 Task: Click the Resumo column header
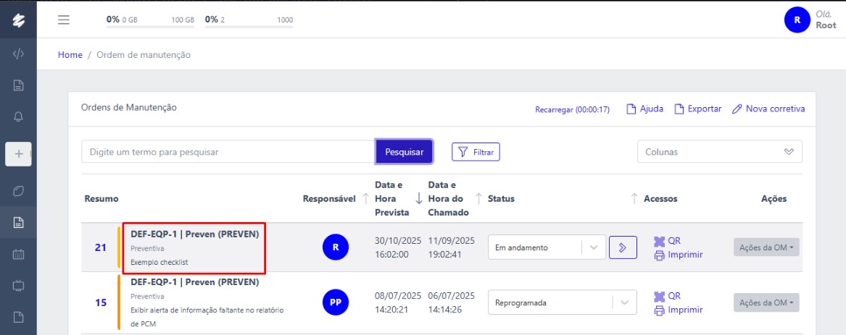coord(101,199)
